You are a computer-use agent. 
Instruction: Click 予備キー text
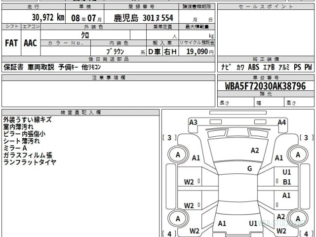tap(68, 67)
